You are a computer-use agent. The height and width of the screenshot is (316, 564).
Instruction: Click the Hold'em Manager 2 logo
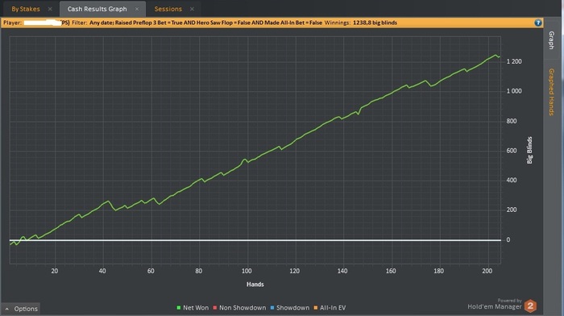coord(530,306)
